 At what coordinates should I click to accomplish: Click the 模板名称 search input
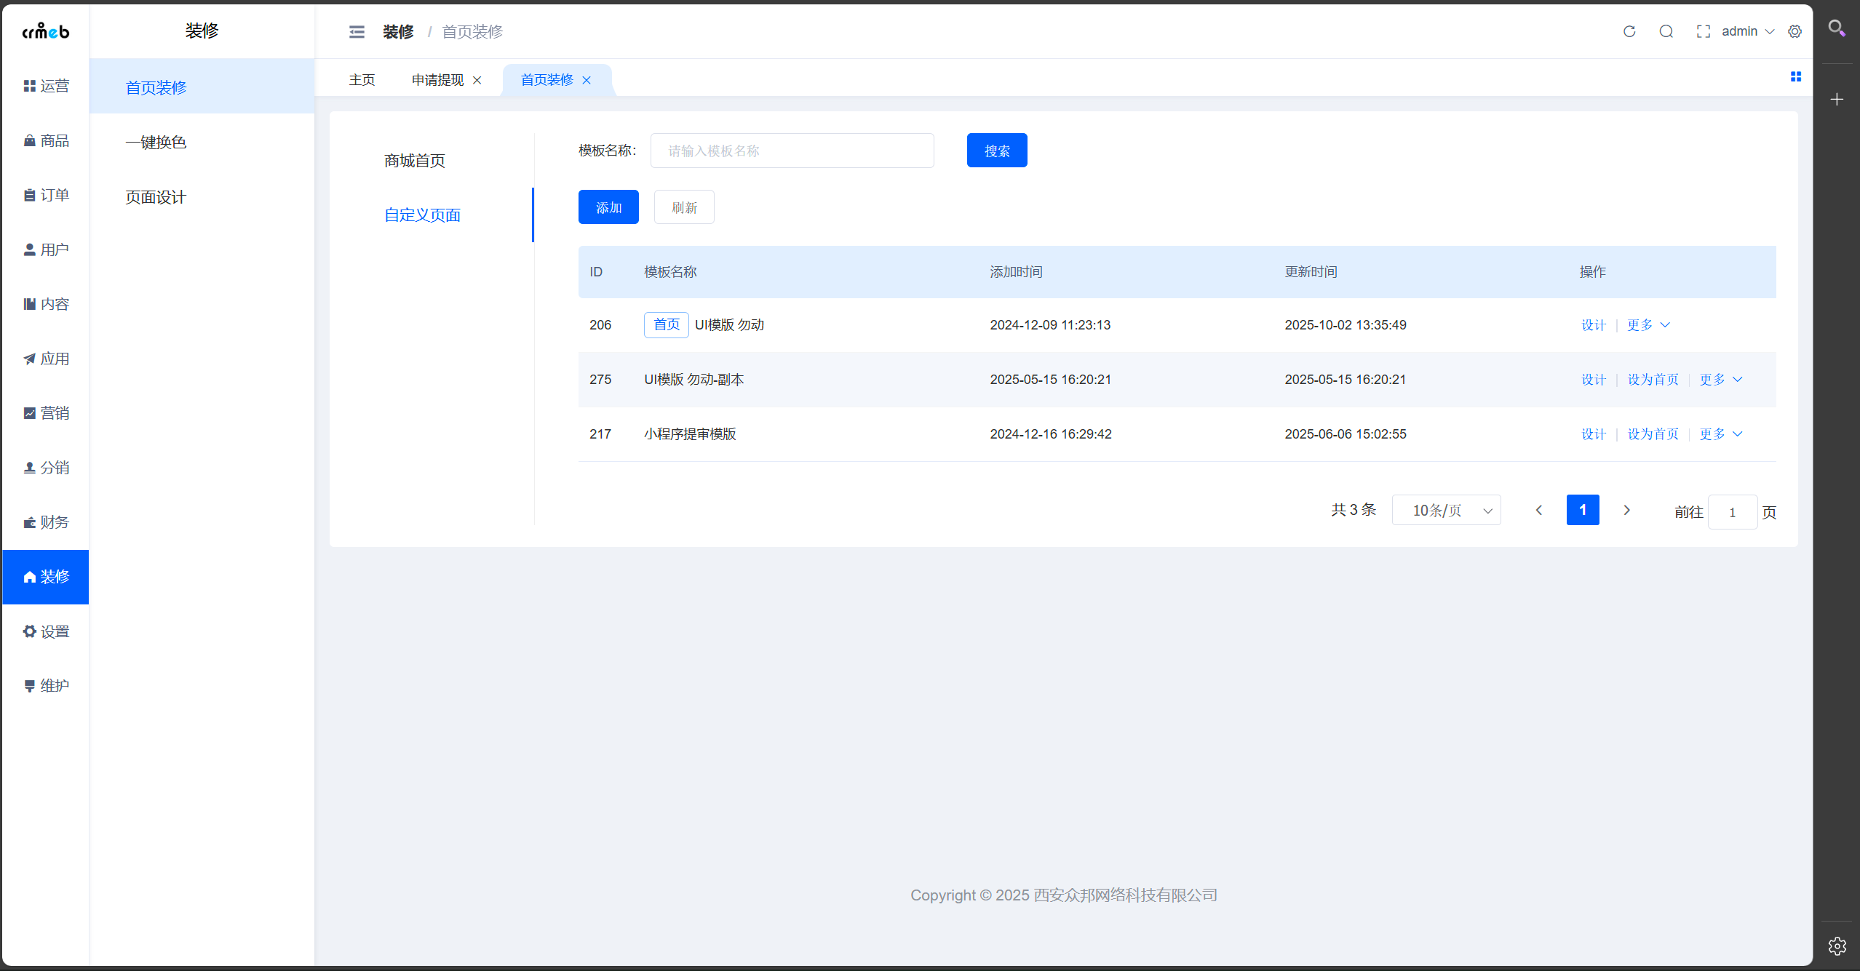[x=792, y=151]
